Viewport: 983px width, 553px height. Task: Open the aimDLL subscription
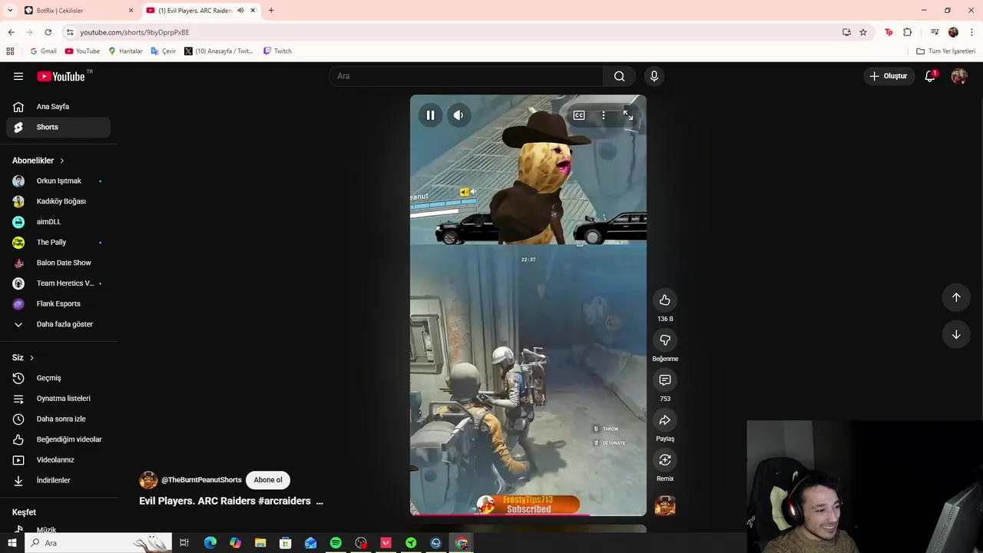click(x=58, y=222)
